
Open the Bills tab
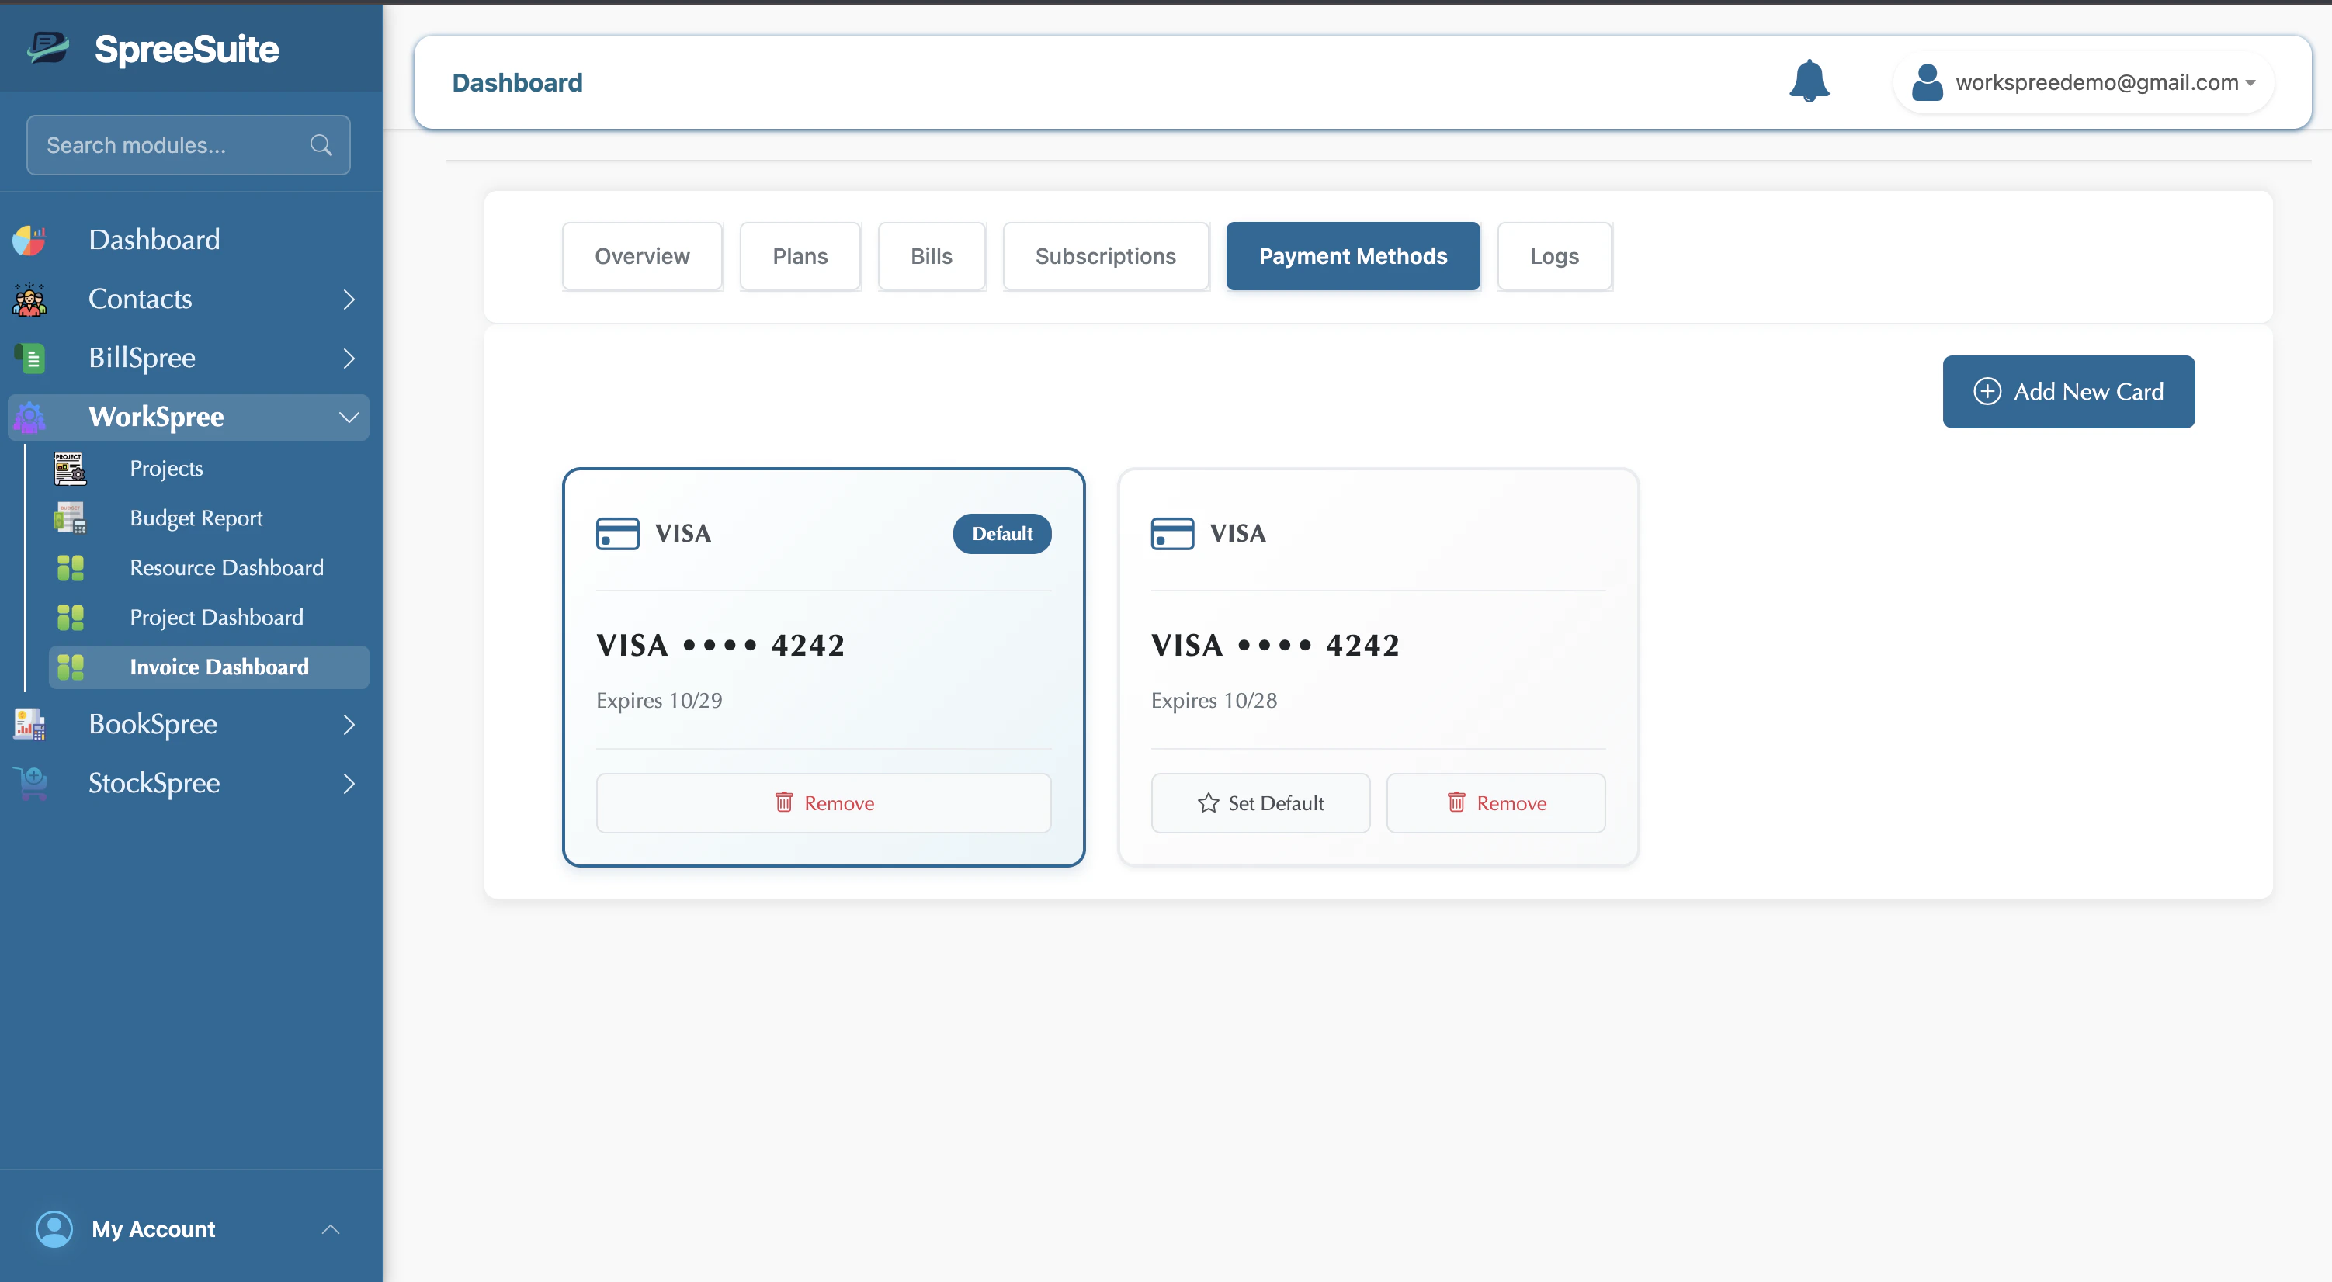pos(932,256)
